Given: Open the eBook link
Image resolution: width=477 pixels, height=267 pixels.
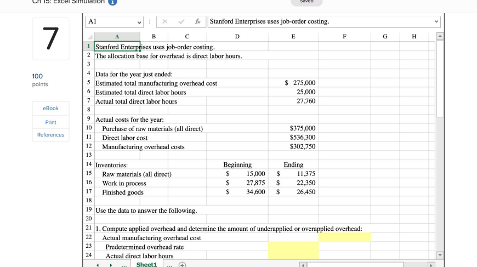Looking at the screenshot, I should pyautogui.click(x=50, y=108).
